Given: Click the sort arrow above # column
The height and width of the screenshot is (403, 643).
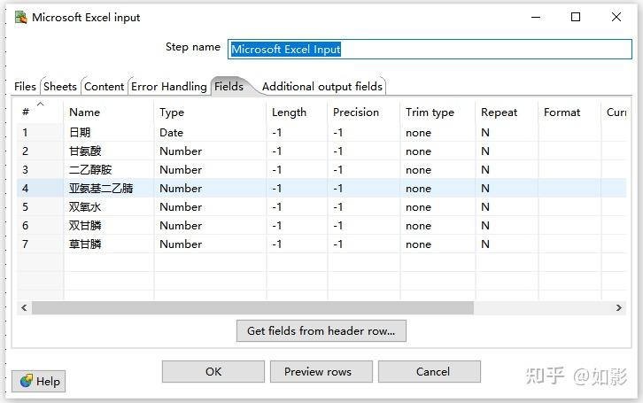Looking at the screenshot, I should (x=40, y=105).
